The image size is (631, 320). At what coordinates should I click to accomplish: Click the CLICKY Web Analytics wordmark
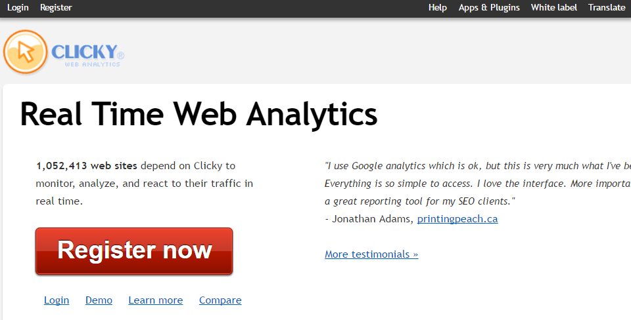[87, 55]
